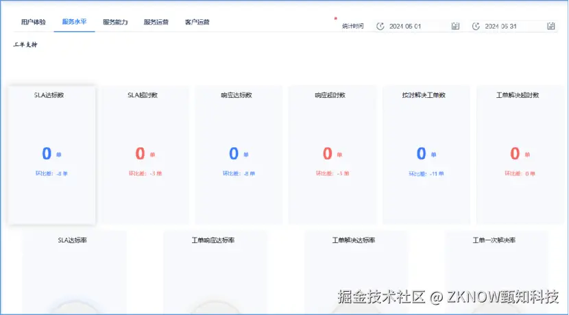Click the blue 0 value in SLA达标数
Screen dimensions: 569x315
47,153
